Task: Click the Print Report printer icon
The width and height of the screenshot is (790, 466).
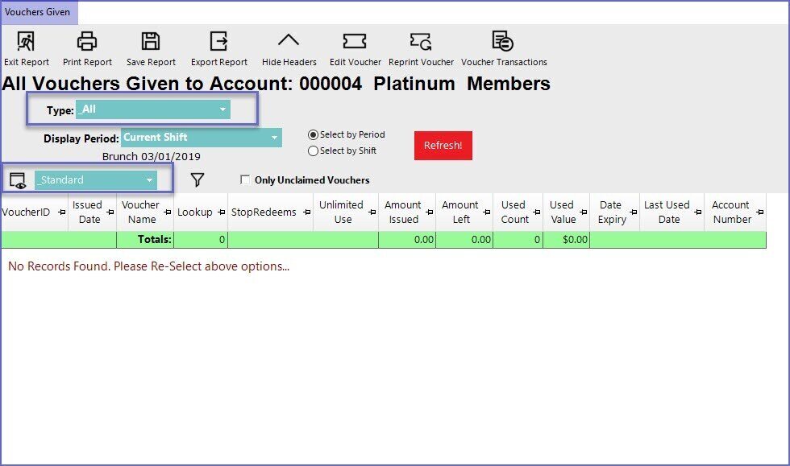Action: pos(87,41)
